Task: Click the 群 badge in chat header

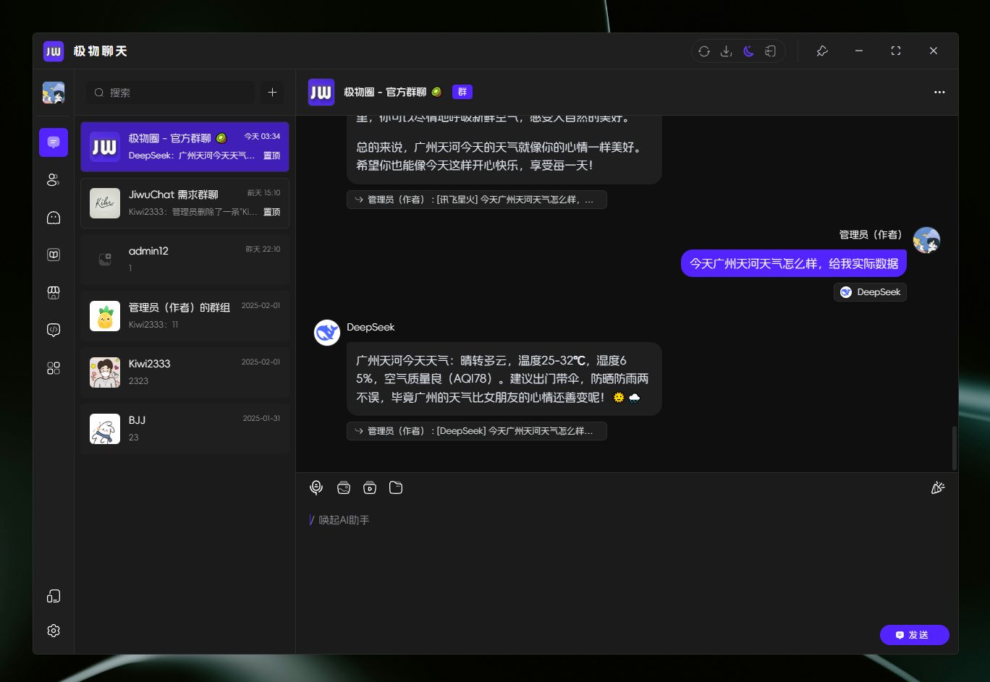Action: point(462,92)
